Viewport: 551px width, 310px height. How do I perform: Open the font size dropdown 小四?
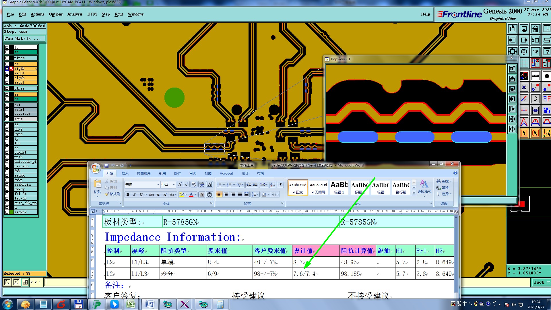tap(173, 185)
